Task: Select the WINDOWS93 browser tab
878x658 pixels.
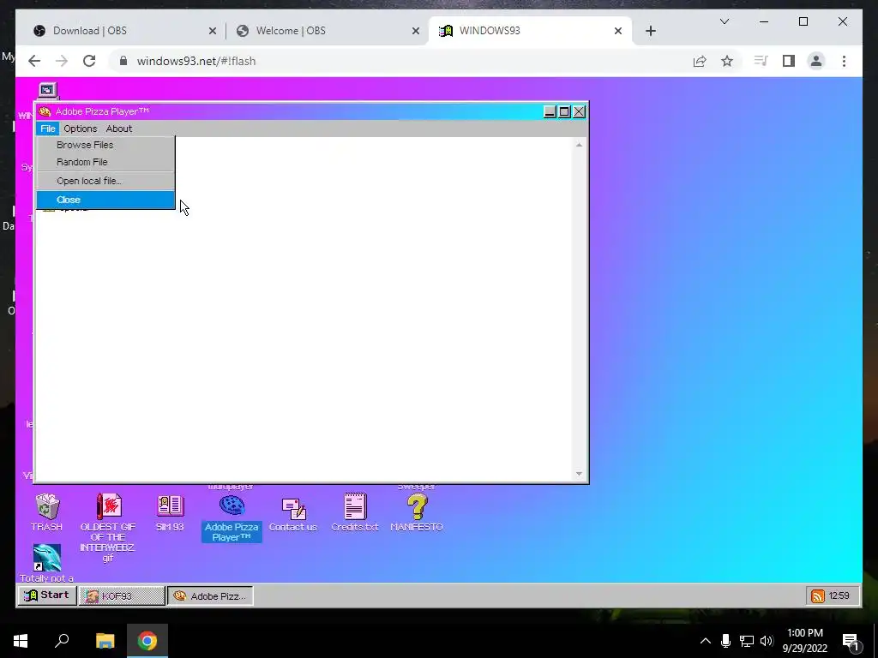Action: click(529, 31)
